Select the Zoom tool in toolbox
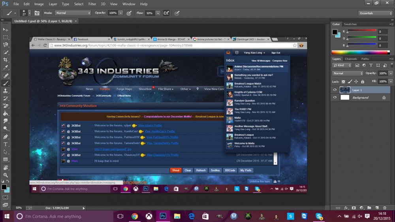Viewport: 395px width, 222px height. [6, 175]
